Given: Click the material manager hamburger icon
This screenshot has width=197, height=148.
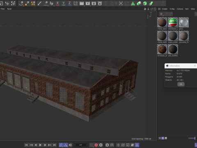Looking at the screenshot, I should [x=159, y=9].
